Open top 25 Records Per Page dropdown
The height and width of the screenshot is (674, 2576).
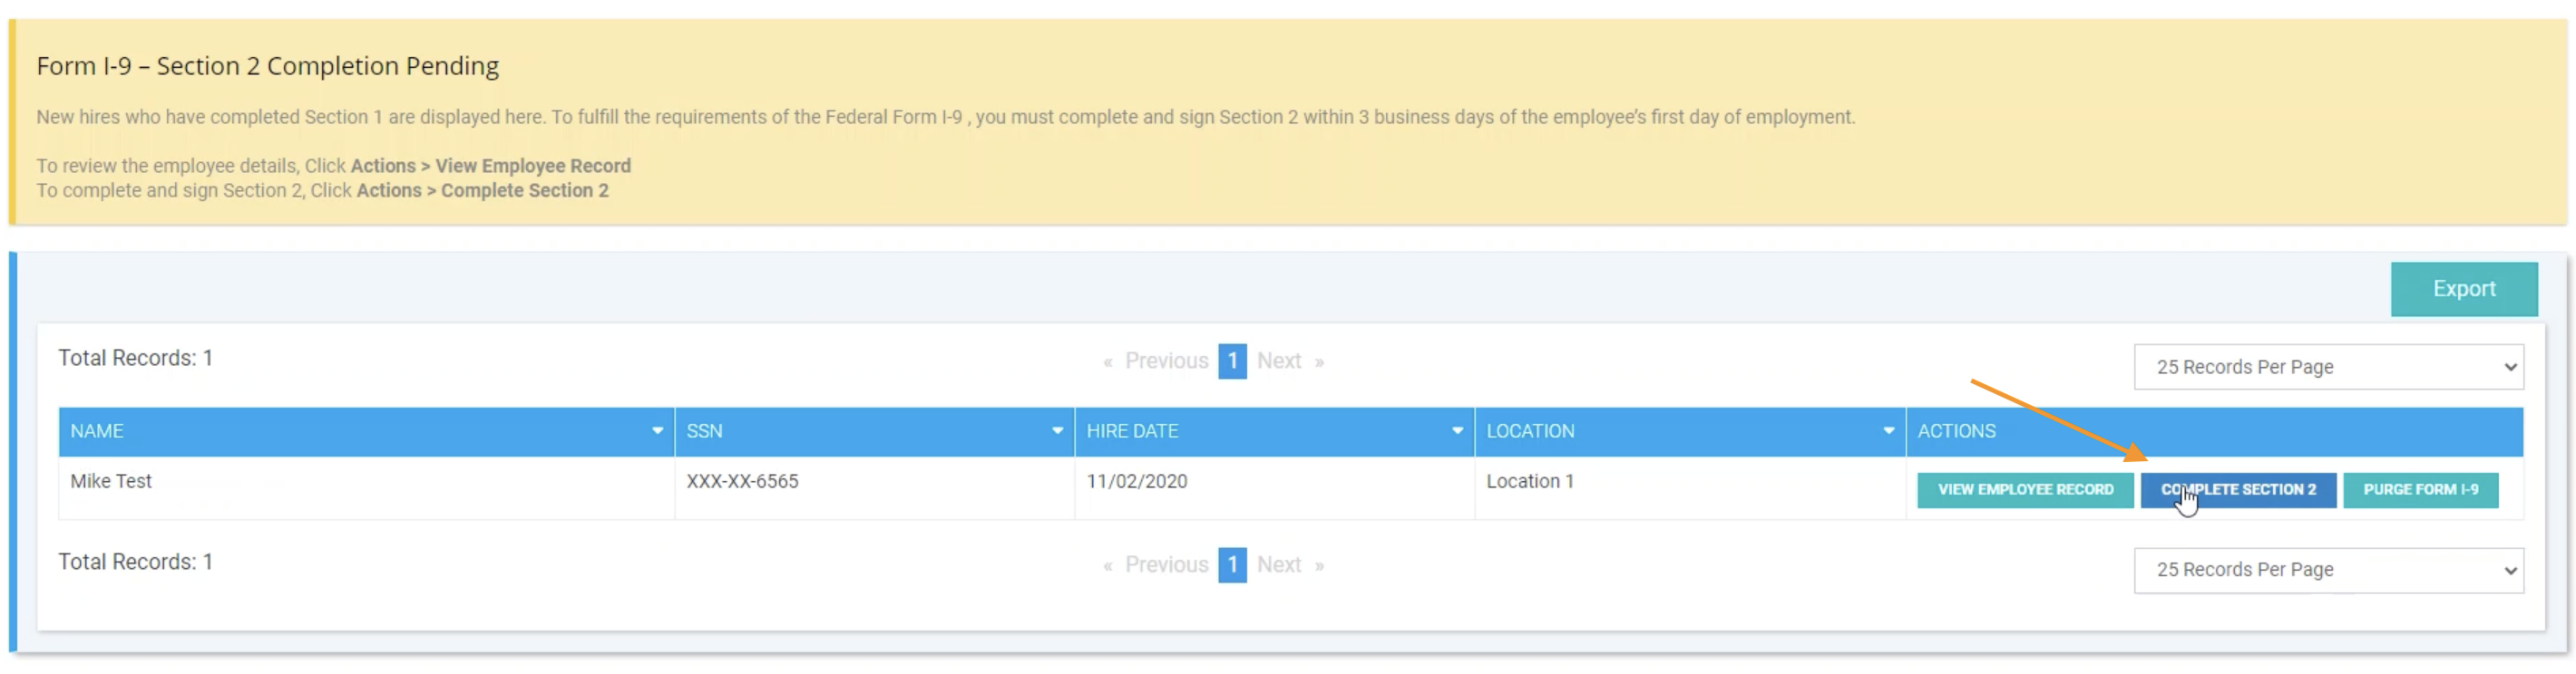click(x=2327, y=367)
